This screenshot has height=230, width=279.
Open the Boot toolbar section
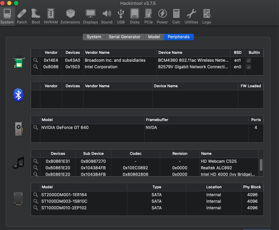click(36, 17)
